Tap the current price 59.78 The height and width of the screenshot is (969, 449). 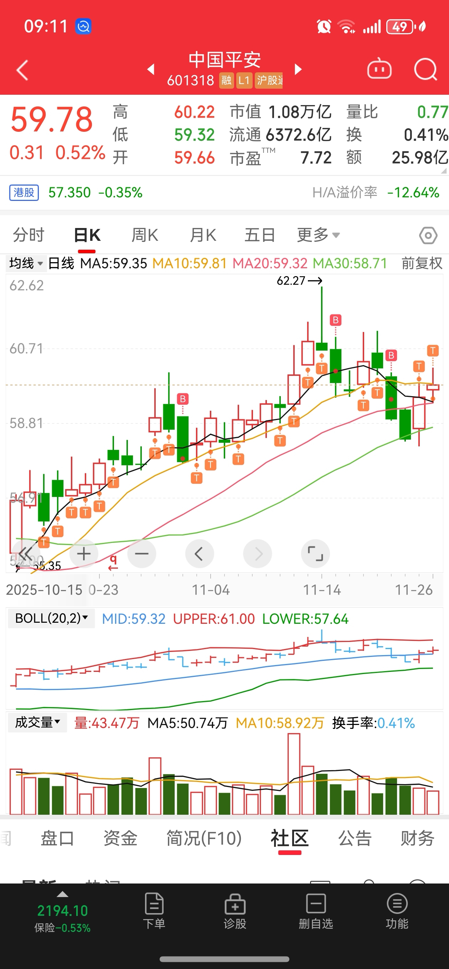(x=52, y=120)
